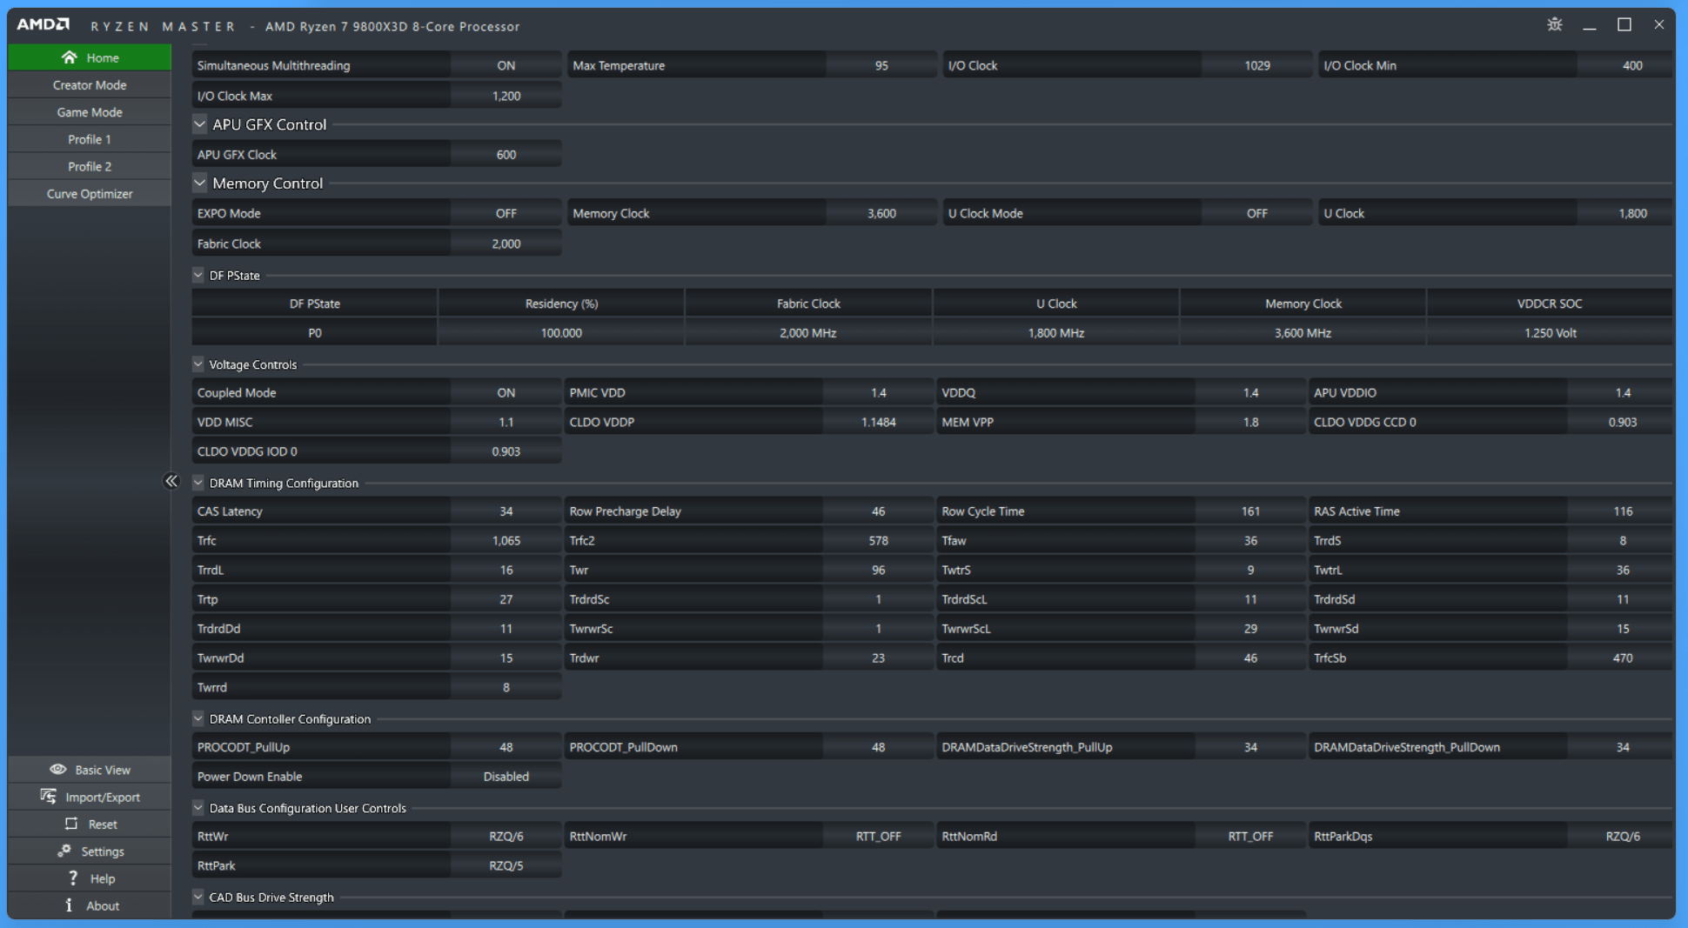This screenshot has width=1688, height=928.
Task: Collapse the Memory Control section
Action: click(200, 184)
